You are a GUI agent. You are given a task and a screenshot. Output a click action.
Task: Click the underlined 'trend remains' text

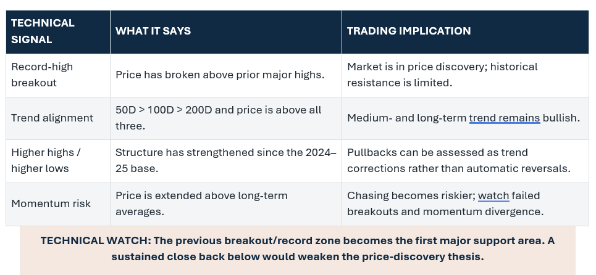click(505, 118)
